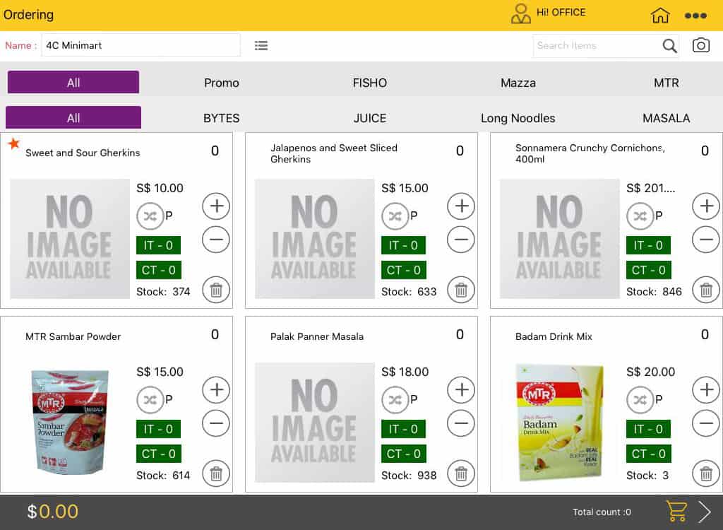The image size is (723, 530).
Task: Open the three-dot more options menu
Action: [x=695, y=16]
